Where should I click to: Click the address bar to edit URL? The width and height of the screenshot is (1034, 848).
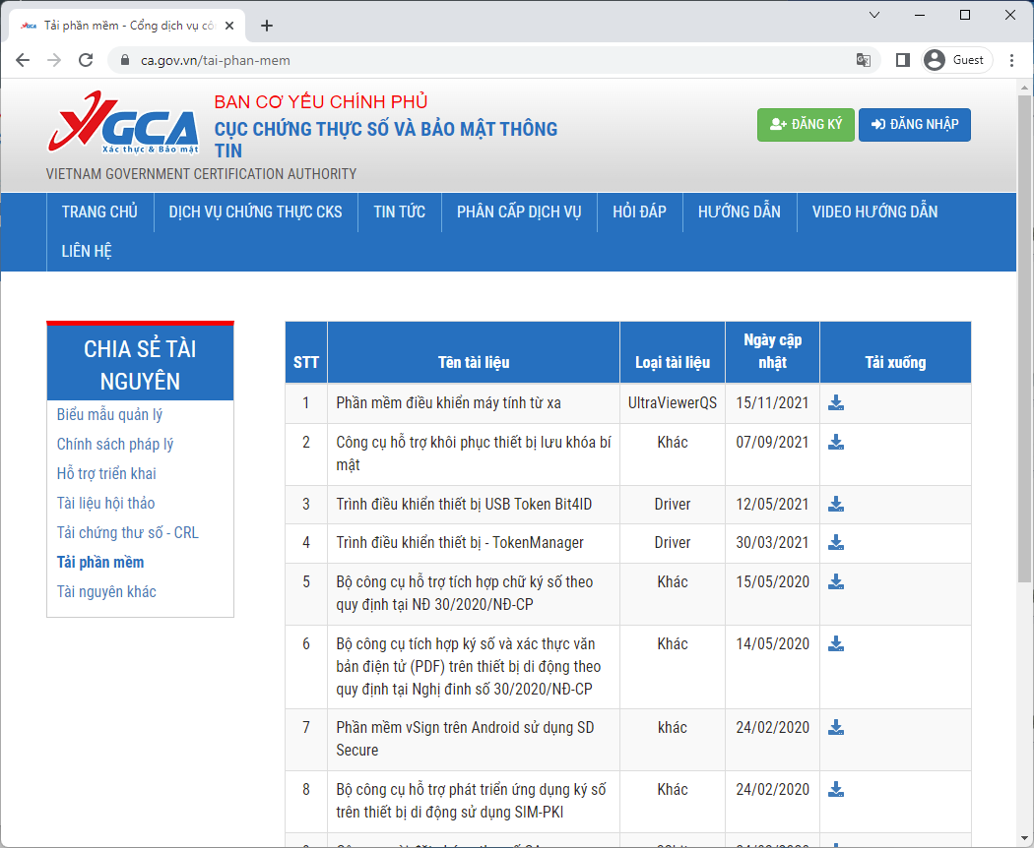point(394,60)
